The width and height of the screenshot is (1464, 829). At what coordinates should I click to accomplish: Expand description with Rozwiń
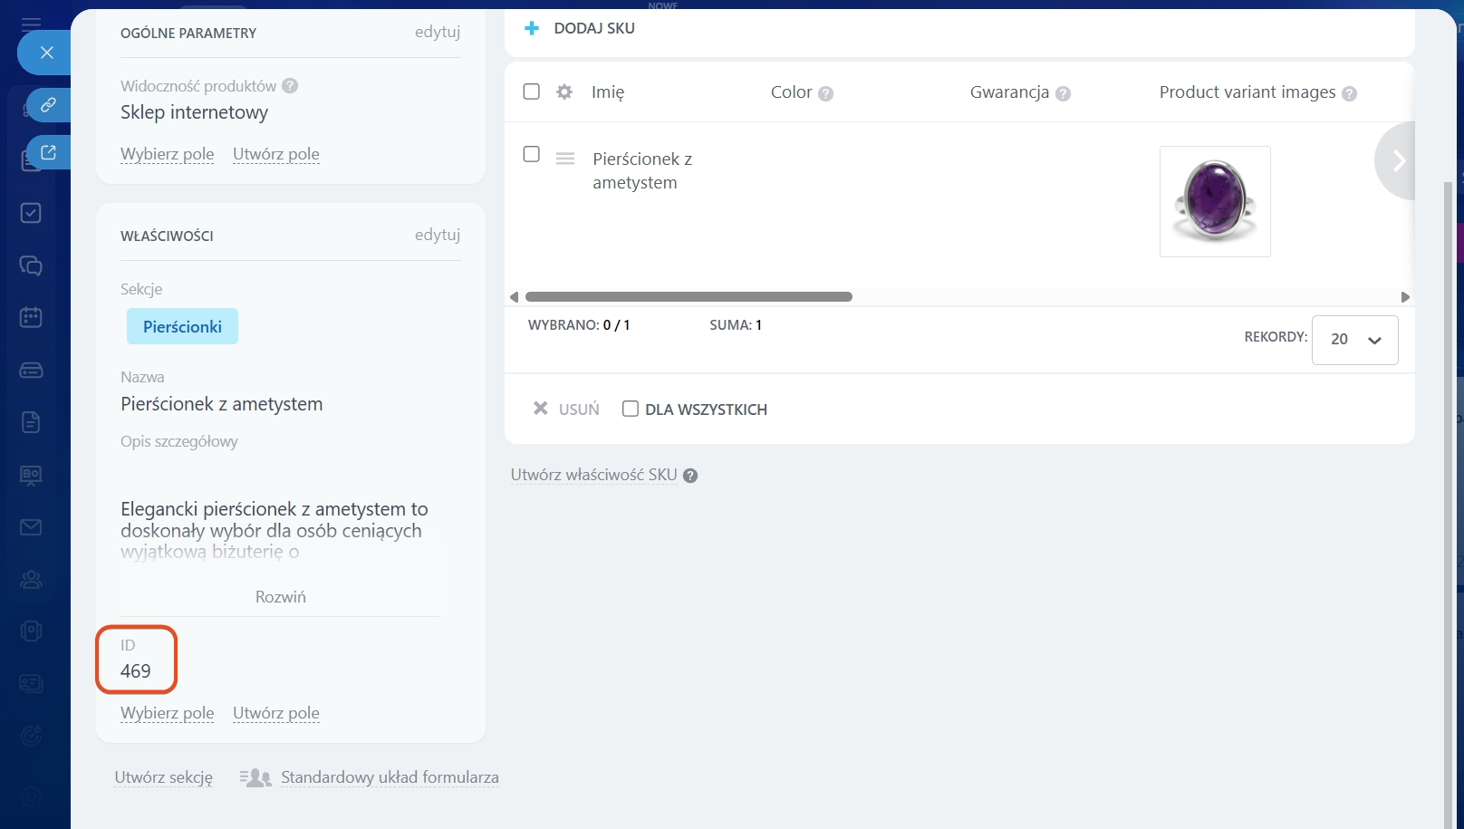(280, 597)
